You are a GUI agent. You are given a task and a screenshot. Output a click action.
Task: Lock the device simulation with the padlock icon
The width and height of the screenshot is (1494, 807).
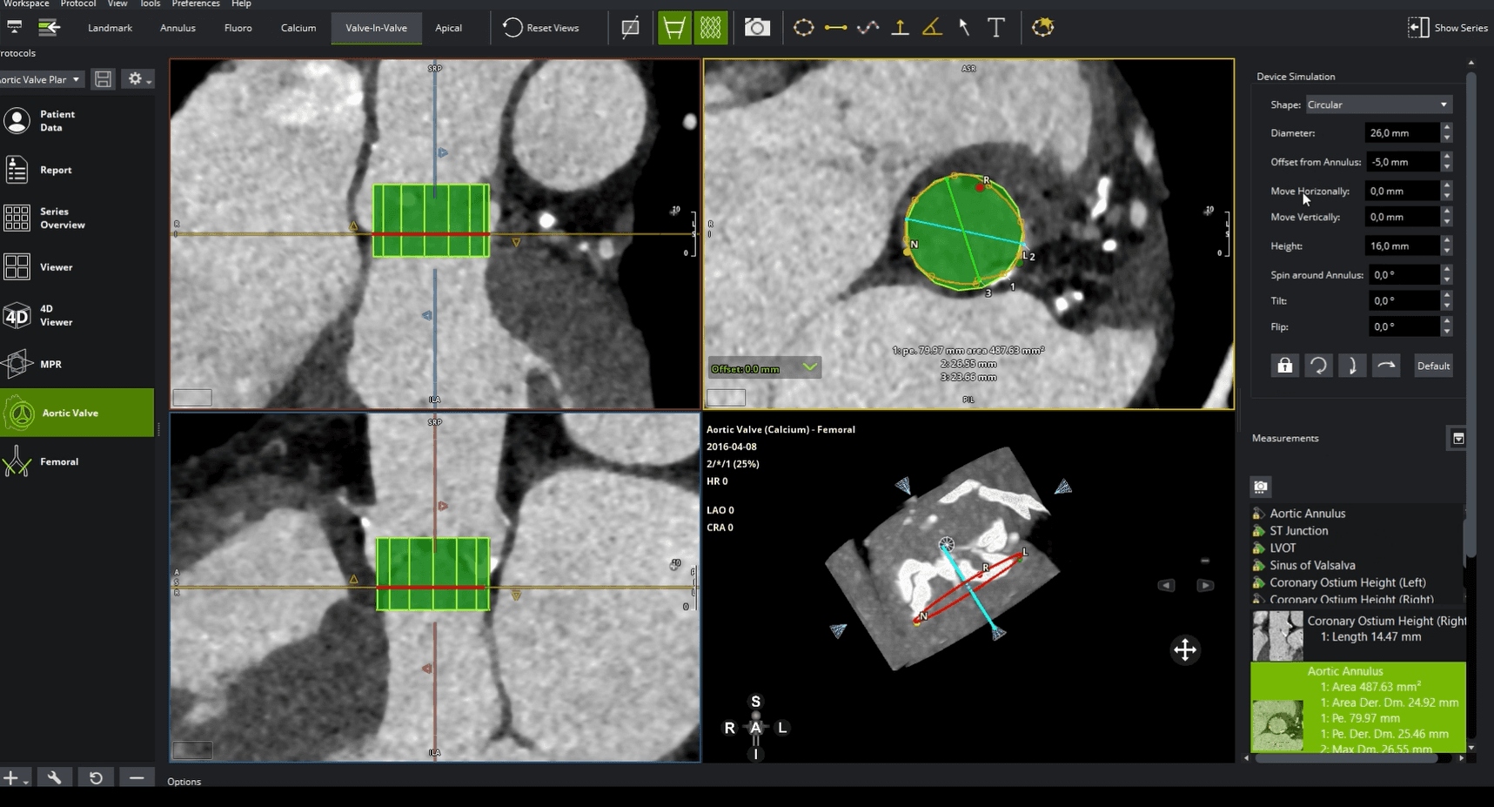coord(1285,365)
